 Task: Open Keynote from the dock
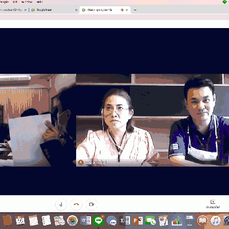click(189, 221)
